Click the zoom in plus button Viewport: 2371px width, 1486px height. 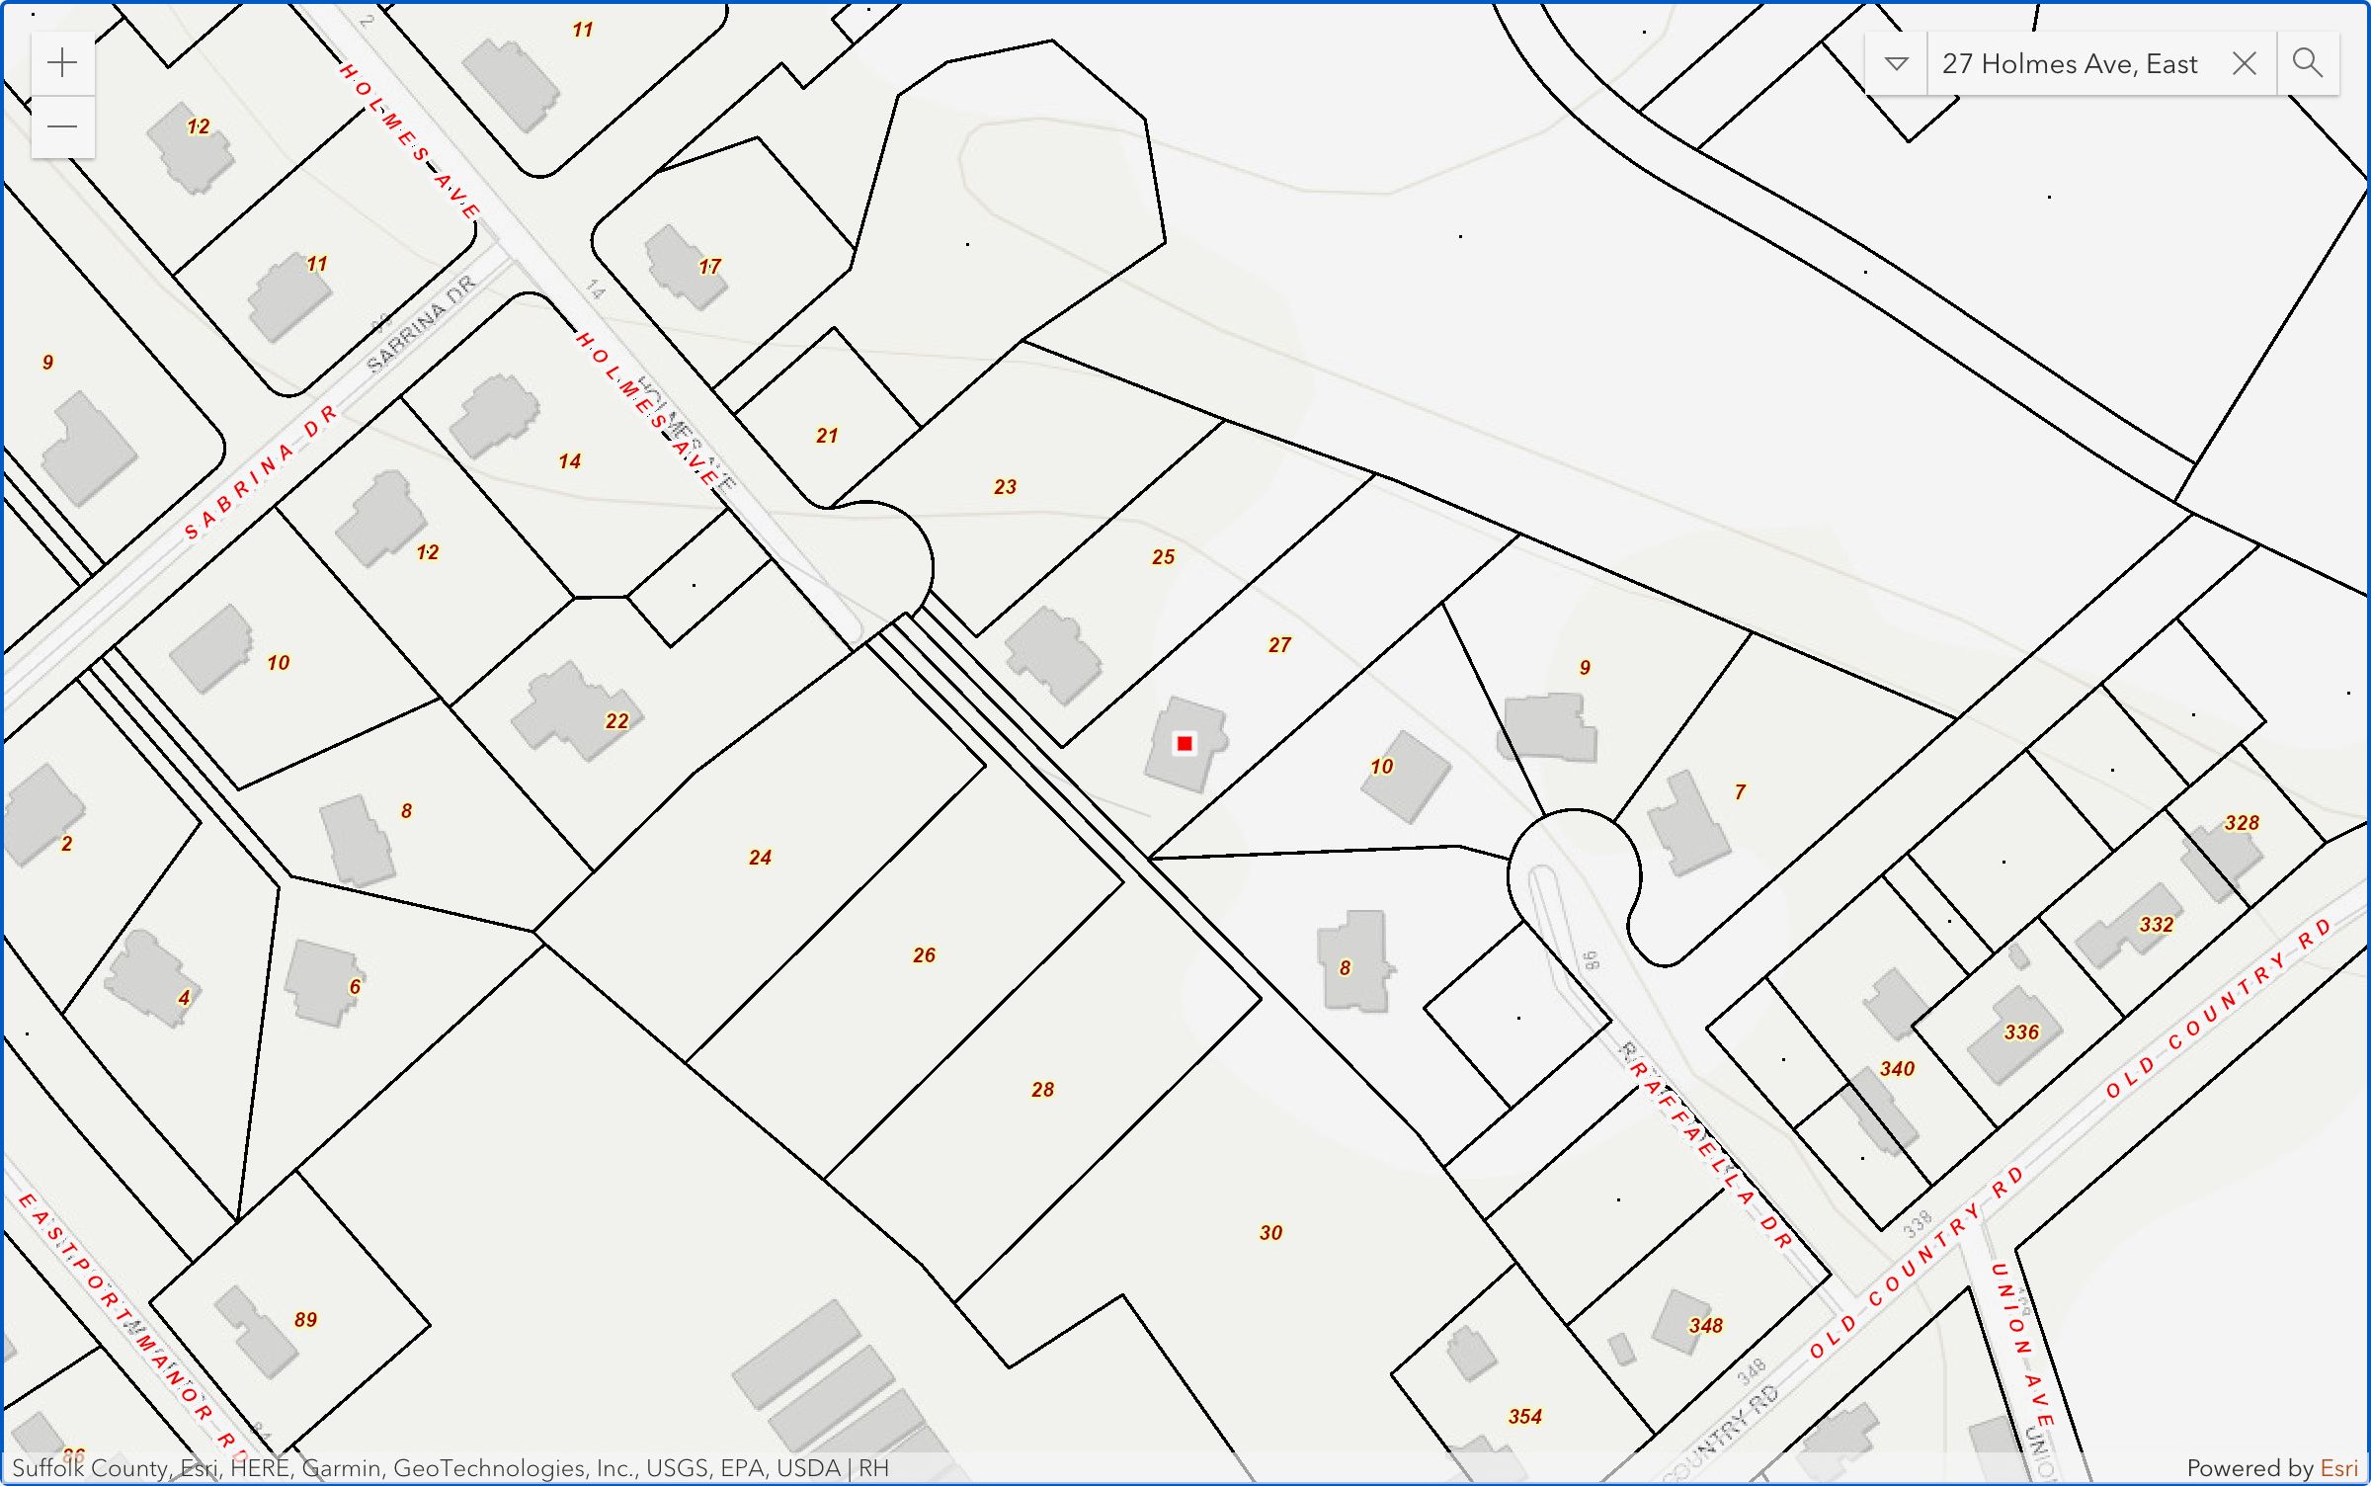click(62, 63)
